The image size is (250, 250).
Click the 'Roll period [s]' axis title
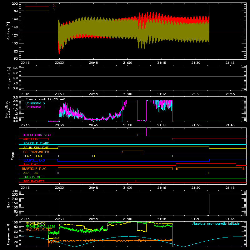pyautogui.click(x=9, y=78)
